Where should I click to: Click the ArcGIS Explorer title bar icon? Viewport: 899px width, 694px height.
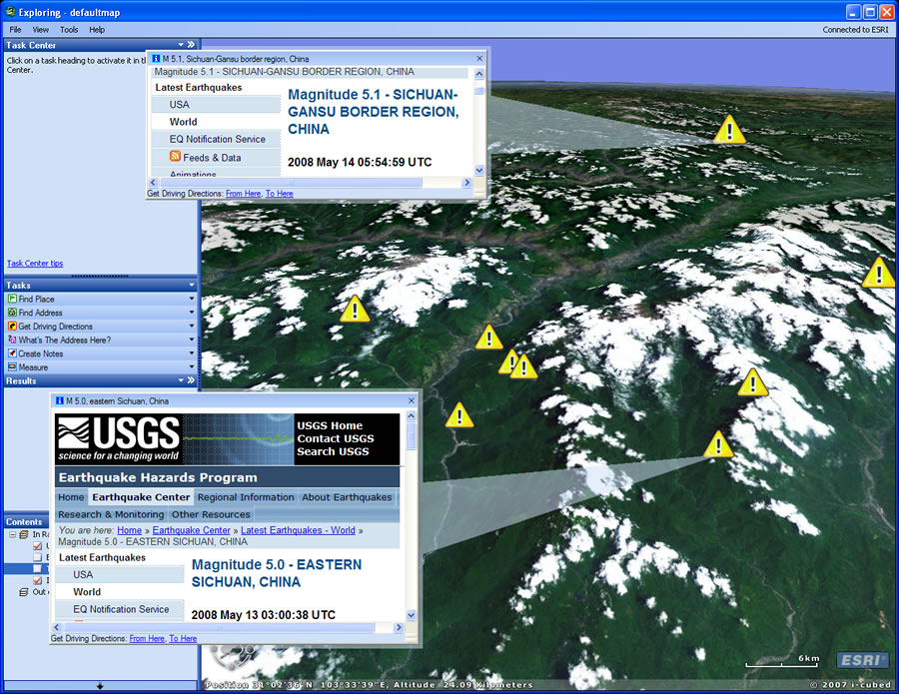(x=10, y=11)
